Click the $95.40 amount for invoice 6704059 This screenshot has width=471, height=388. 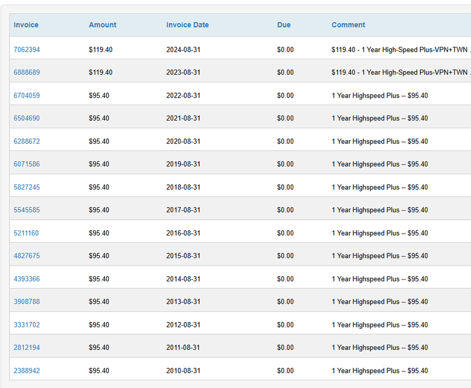point(99,95)
